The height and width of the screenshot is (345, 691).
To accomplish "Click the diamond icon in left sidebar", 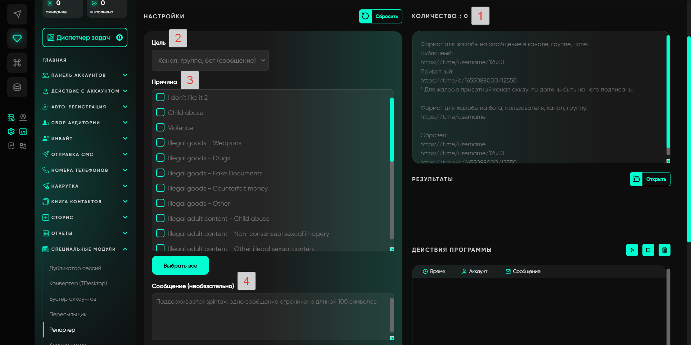I will pos(17,39).
